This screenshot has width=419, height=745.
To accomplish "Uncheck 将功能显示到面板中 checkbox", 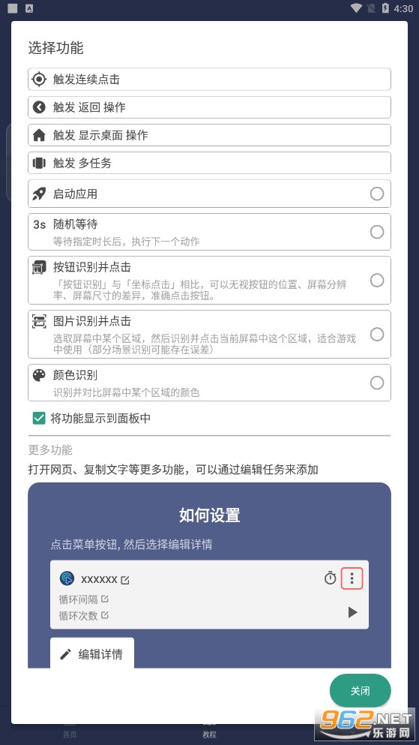I will click(39, 418).
